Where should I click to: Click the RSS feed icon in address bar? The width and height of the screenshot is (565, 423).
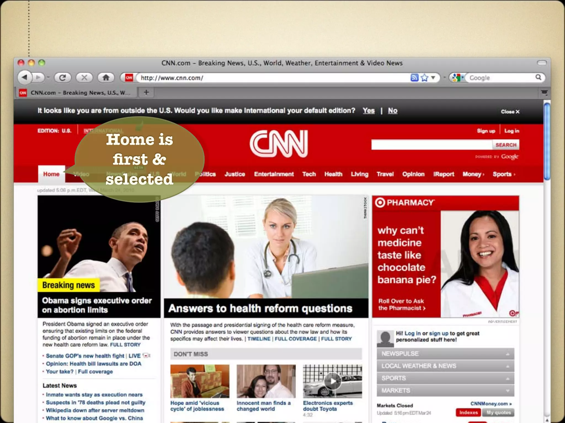click(x=414, y=78)
